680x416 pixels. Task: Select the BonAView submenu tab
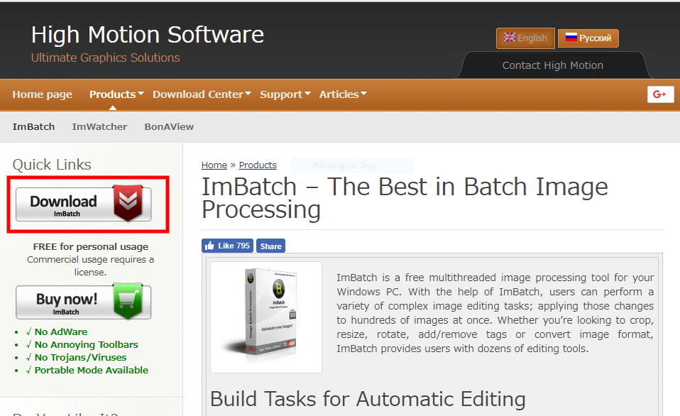click(169, 126)
